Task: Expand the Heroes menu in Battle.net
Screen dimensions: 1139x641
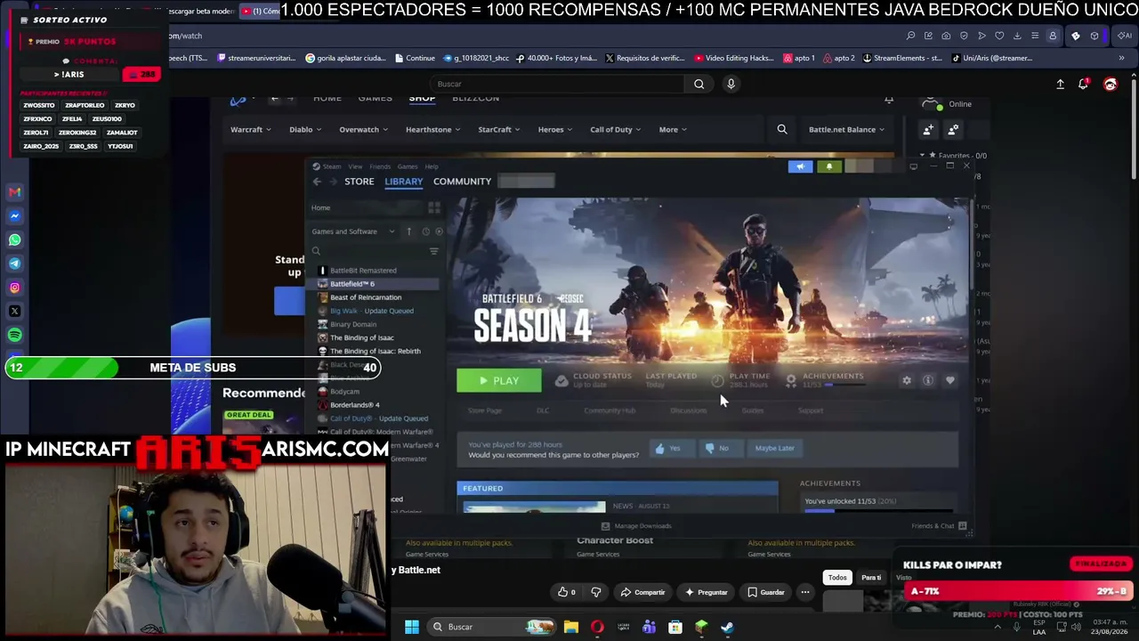Action: (x=555, y=130)
